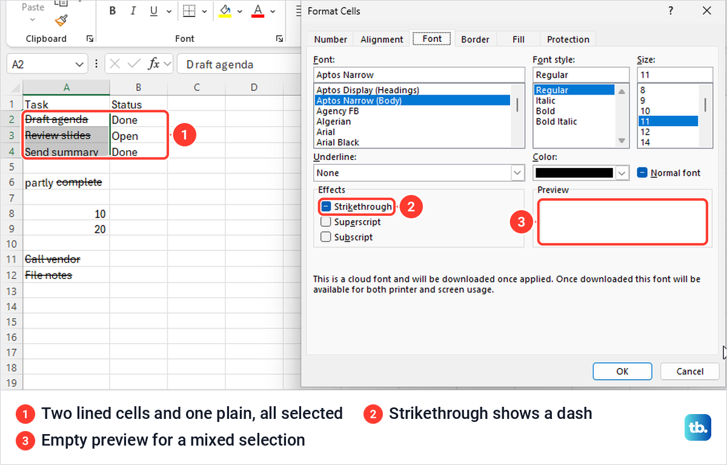727x465 pixels.
Task: Click the Borders icon in the ribbon
Action: (x=190, y=11)
